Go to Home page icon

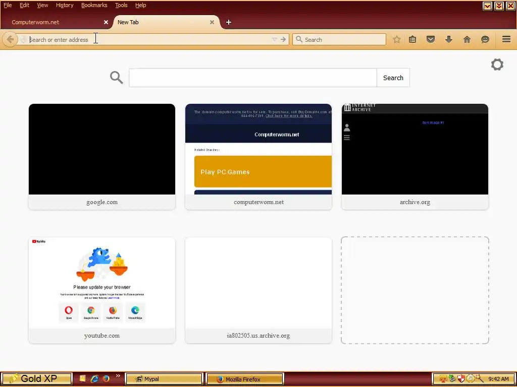coord(467,39)
